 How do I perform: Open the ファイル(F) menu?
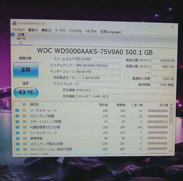[x=18, y=30]
